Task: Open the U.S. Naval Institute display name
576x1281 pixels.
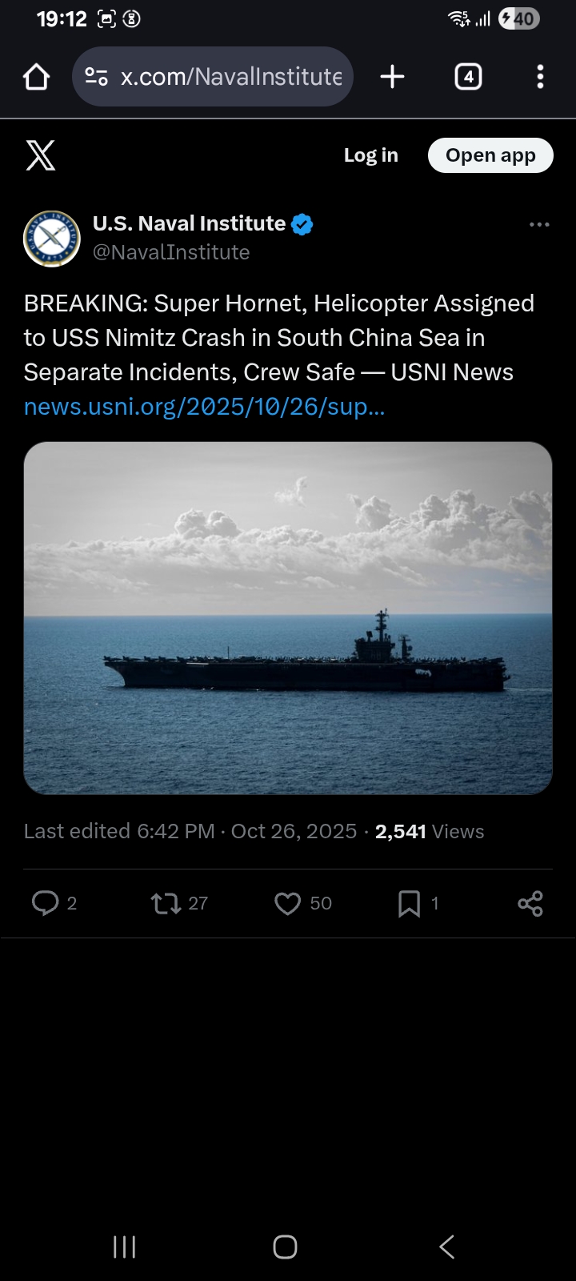Action: 189,223
